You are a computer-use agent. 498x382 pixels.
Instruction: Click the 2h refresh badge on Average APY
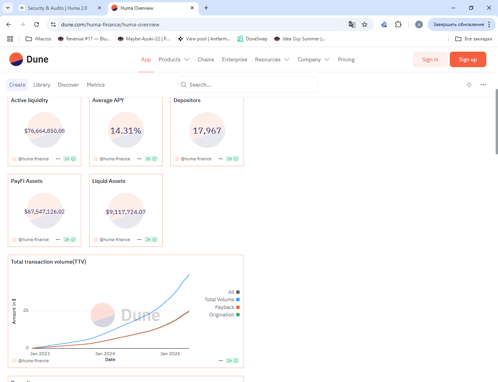[x=151, y=159]
